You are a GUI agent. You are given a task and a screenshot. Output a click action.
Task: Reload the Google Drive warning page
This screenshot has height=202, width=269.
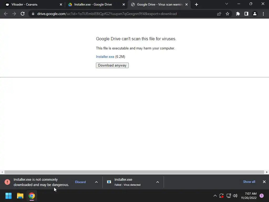pos(23,14)
